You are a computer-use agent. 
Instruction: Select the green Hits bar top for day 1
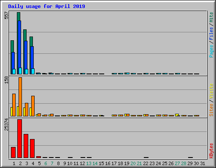12,46
